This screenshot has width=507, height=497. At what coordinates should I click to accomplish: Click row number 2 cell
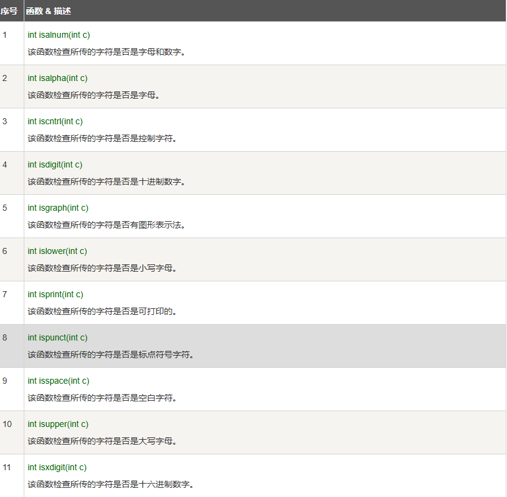click(12, 86)
